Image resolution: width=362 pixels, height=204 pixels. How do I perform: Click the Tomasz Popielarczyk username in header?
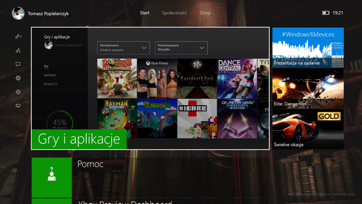coord(48,13)
